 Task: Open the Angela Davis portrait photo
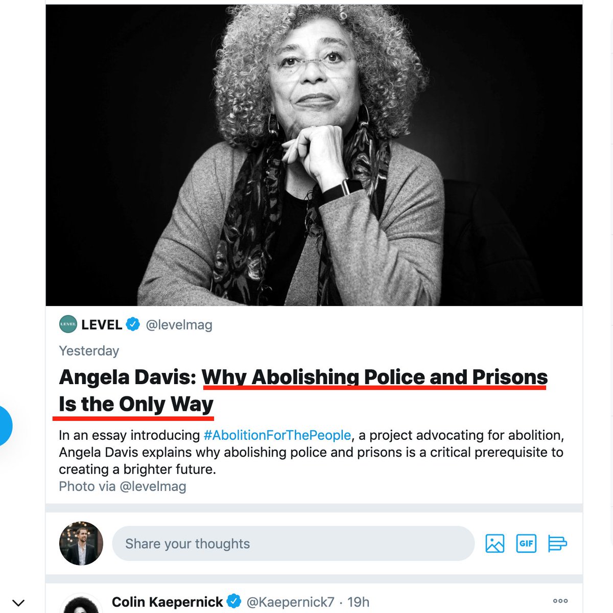[314, 155]
